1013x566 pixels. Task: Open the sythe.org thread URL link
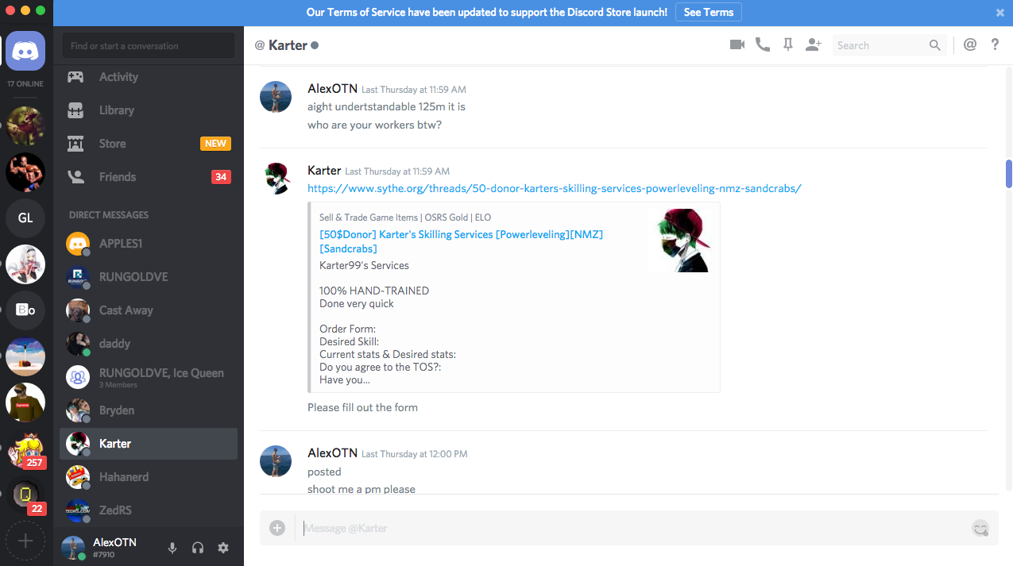point(555,188)
